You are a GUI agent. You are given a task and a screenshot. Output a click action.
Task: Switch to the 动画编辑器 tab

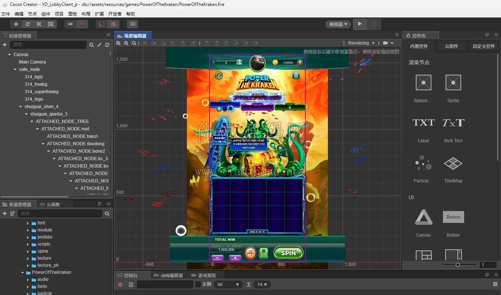click(168, 275)
